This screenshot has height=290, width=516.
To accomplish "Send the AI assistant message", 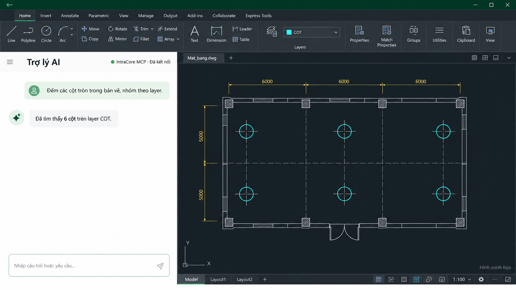I will point(160,266).
